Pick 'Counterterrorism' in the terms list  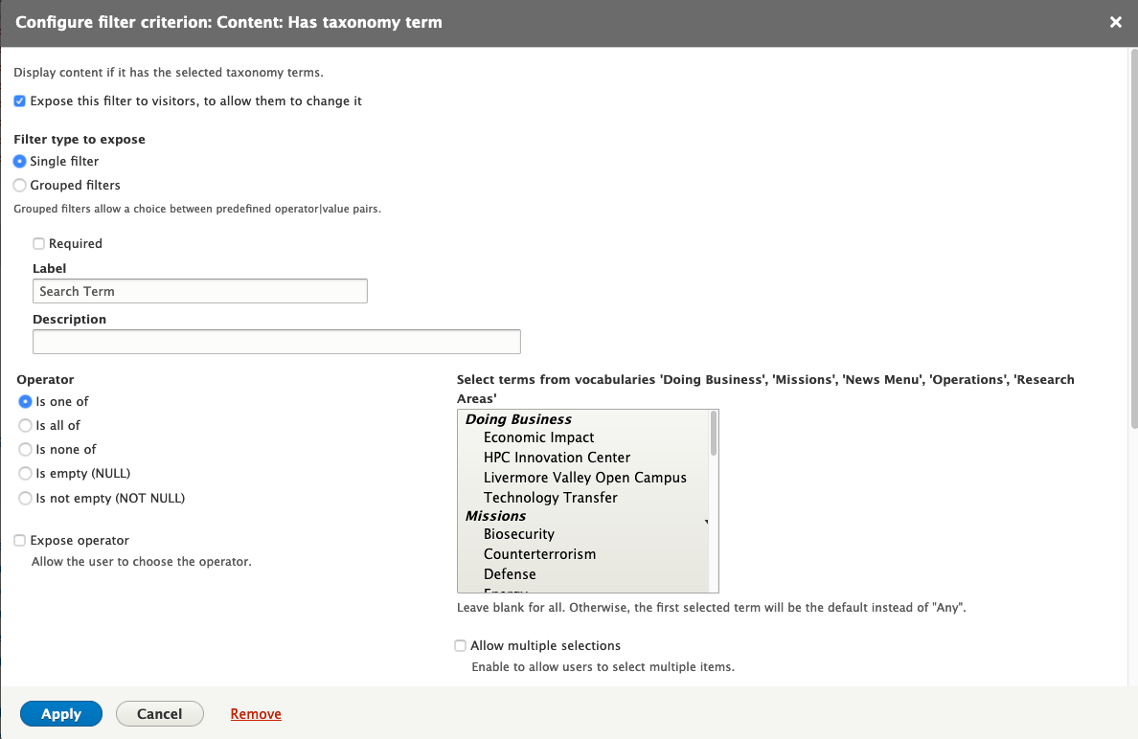(x=538, y=554)
